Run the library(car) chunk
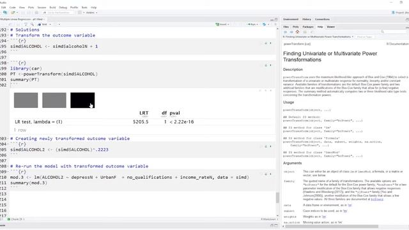 tap(270, 65)
